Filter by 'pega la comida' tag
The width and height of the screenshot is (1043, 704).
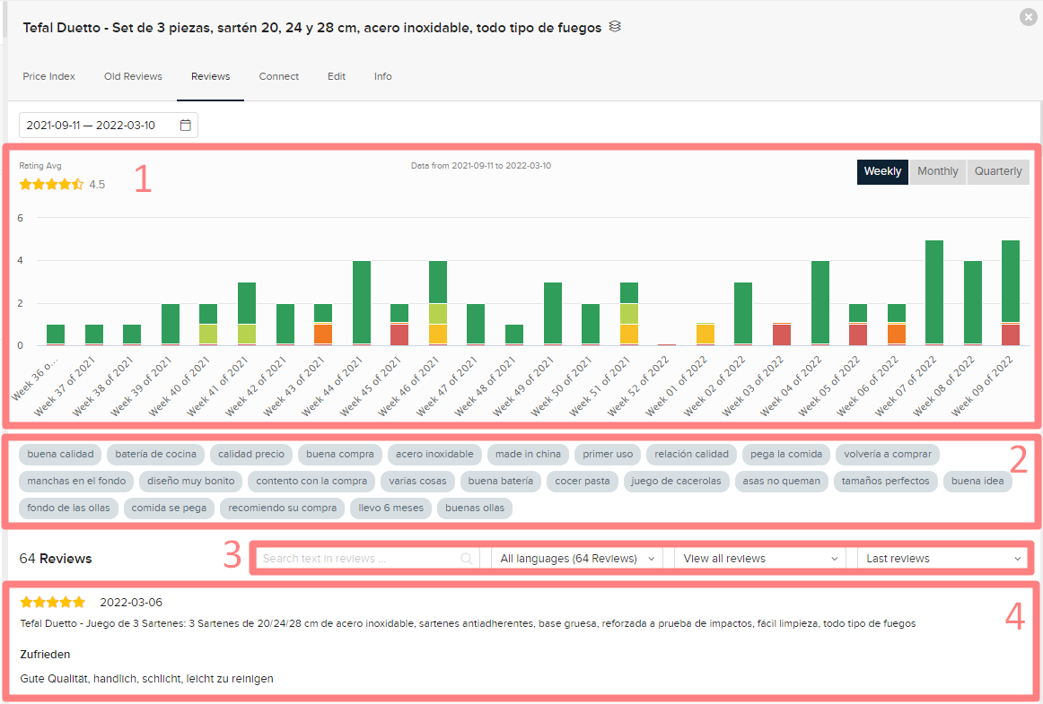pyautogui.click(x=786, y=455)
